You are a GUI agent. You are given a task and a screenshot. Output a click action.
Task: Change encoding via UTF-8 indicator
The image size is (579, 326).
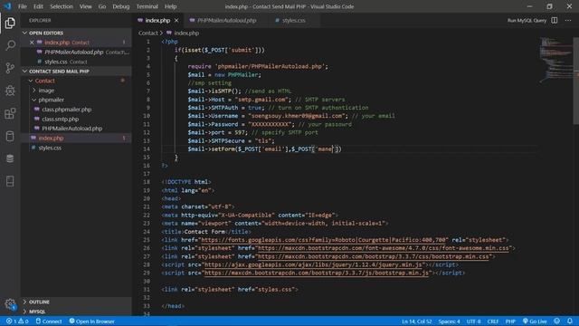pyautogui.click(x=474, y=321)
